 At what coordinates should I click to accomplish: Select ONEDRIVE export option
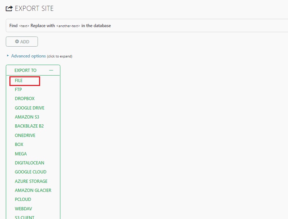pyautogui.click(x=25, y=136)
